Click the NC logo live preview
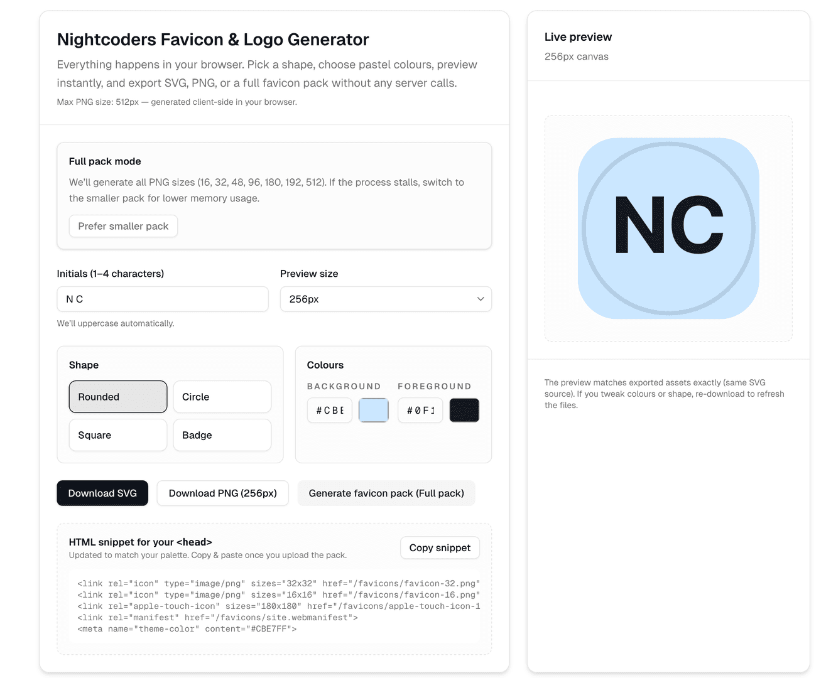The height and width of the screenshot is (678, 826). coord(668,228)
